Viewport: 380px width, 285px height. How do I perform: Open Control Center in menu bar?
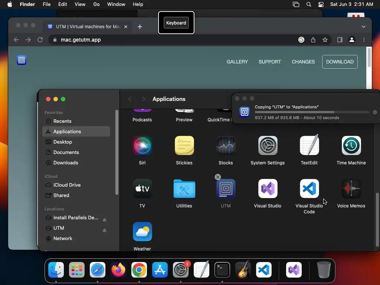[x=321, y=4]
